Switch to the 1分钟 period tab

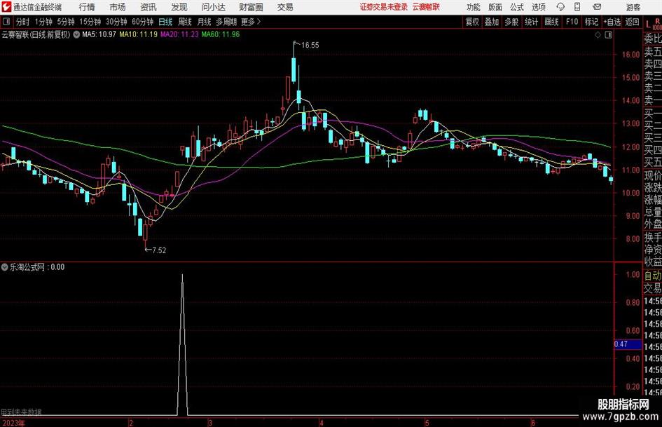43,22
